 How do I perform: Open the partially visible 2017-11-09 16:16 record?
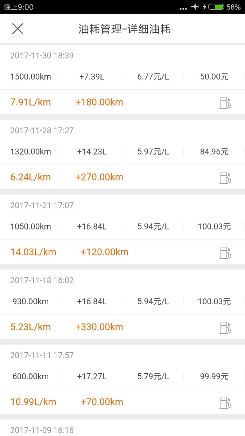tap(42, 430)
